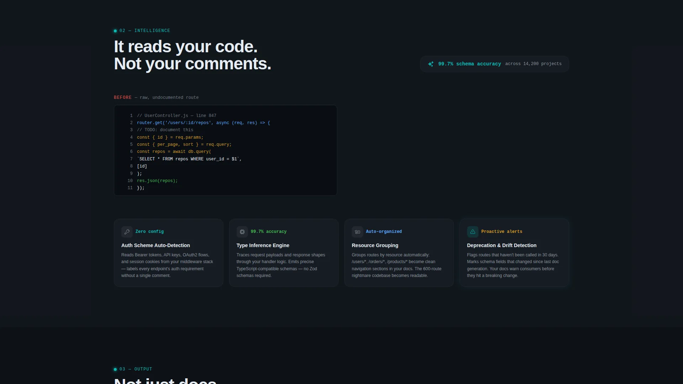The width and height of the screenshot is (683, 384).
Task: Select the Type Inference Engine card title
Action: [x=263, y=245]
